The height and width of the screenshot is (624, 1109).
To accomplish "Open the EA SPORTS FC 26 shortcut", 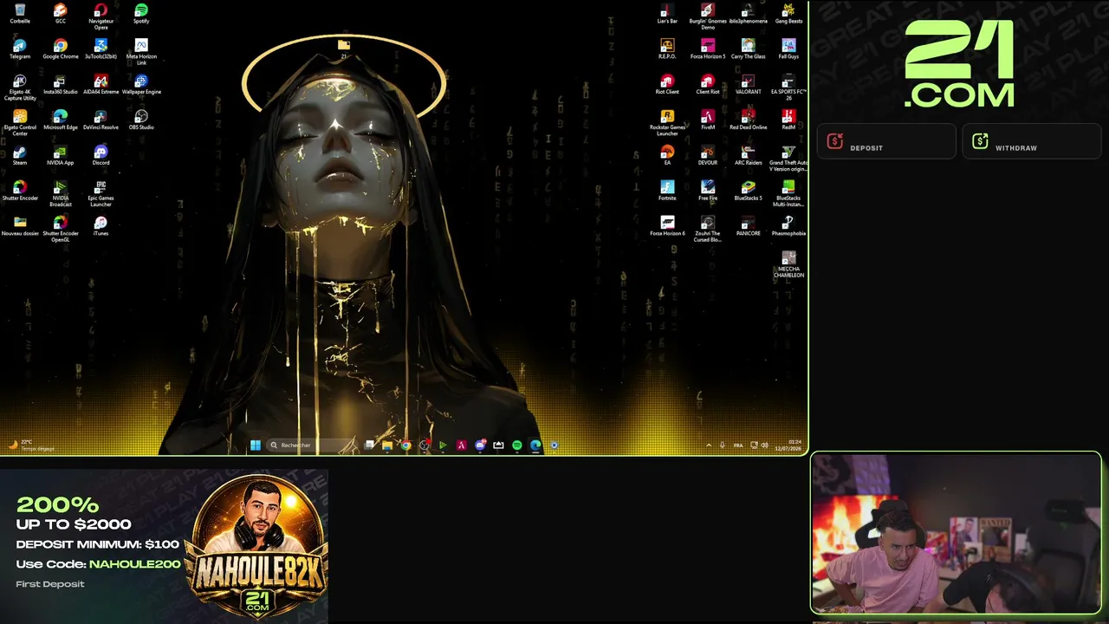I will point(788,88).
